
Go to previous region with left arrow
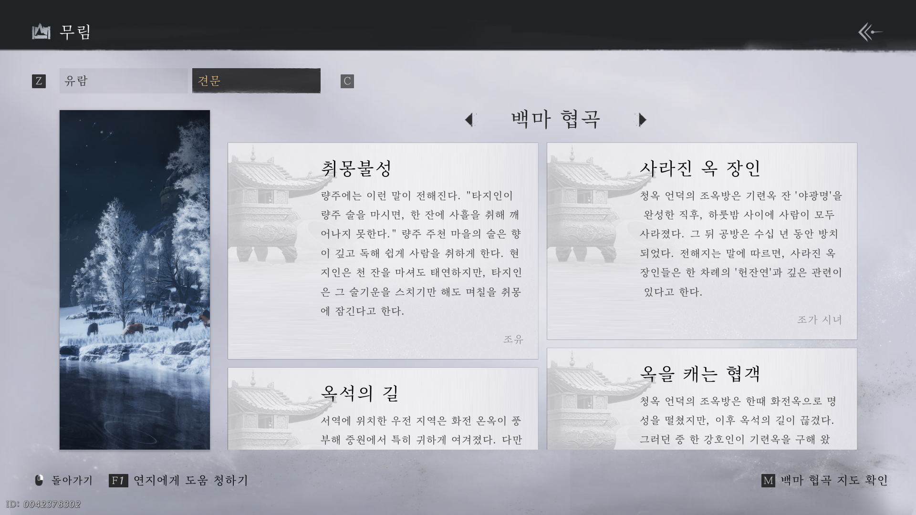pyautogui.click(x=469, y=119)
